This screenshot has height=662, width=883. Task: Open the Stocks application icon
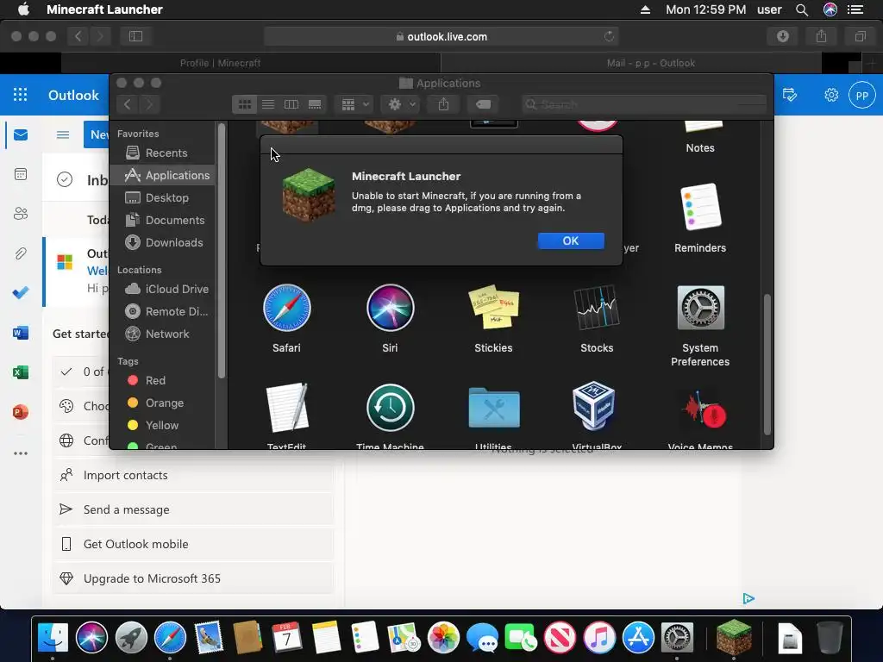tap(597, 308)
